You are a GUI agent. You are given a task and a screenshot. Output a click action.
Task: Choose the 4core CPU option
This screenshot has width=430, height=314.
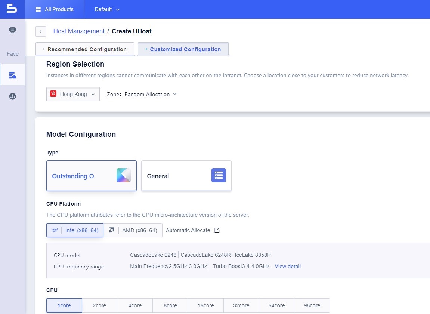click(134, 305)
